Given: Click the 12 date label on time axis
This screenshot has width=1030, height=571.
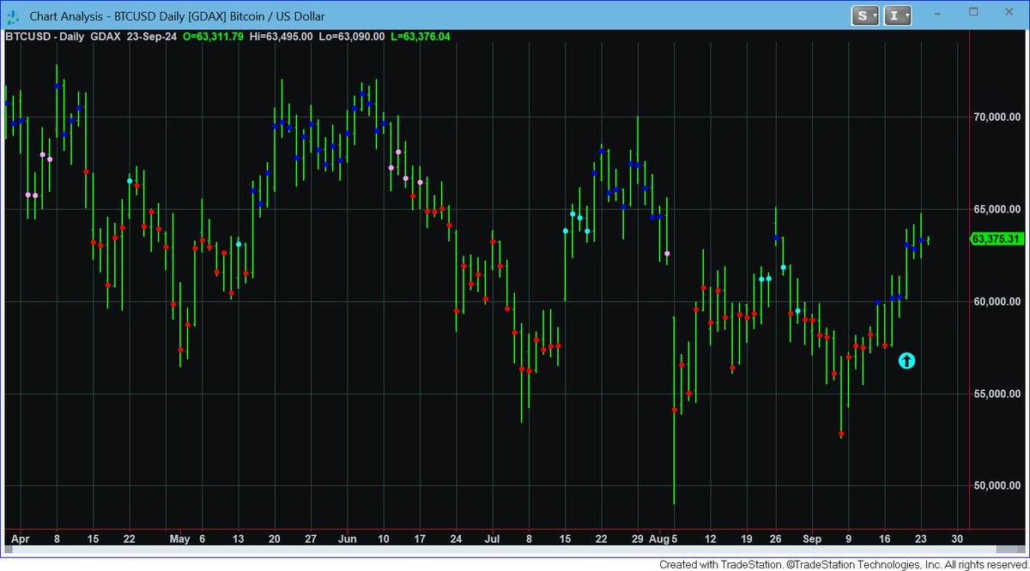Looking at the screenshot, I should click(x=711, y=539).
